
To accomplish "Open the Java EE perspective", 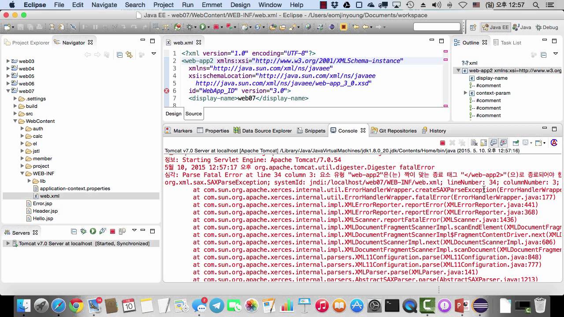I will pyautogui.click(x=496, y=27).
